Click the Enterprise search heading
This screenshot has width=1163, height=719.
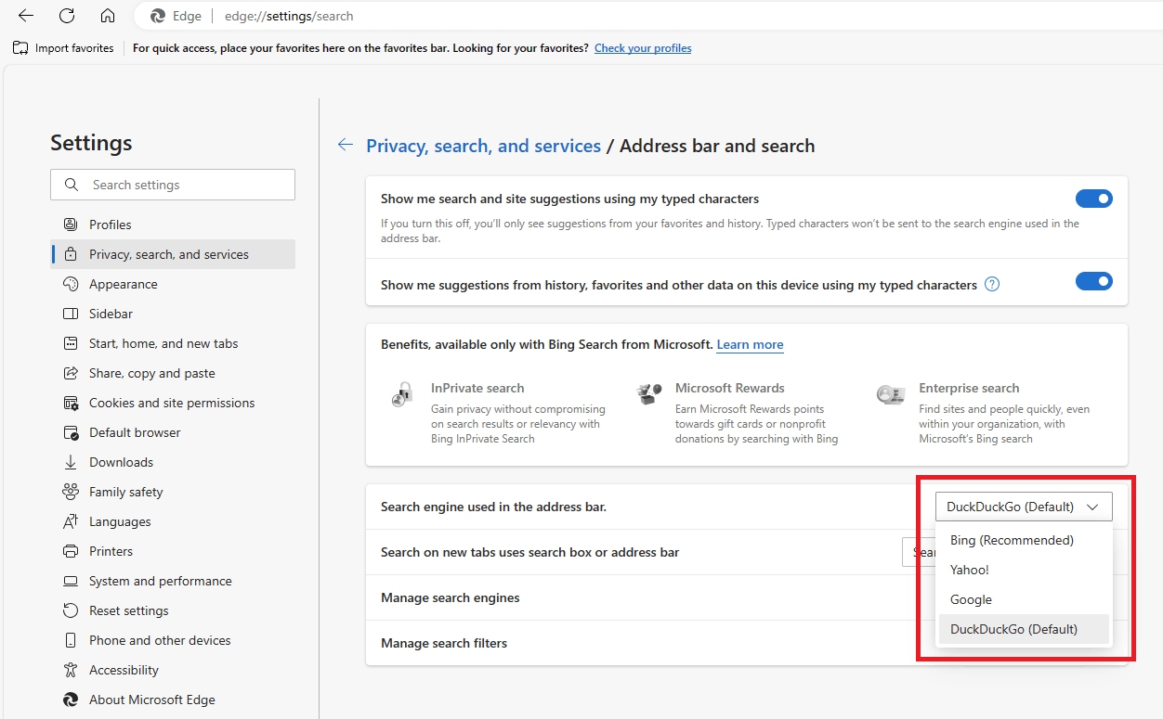[969, 388]
